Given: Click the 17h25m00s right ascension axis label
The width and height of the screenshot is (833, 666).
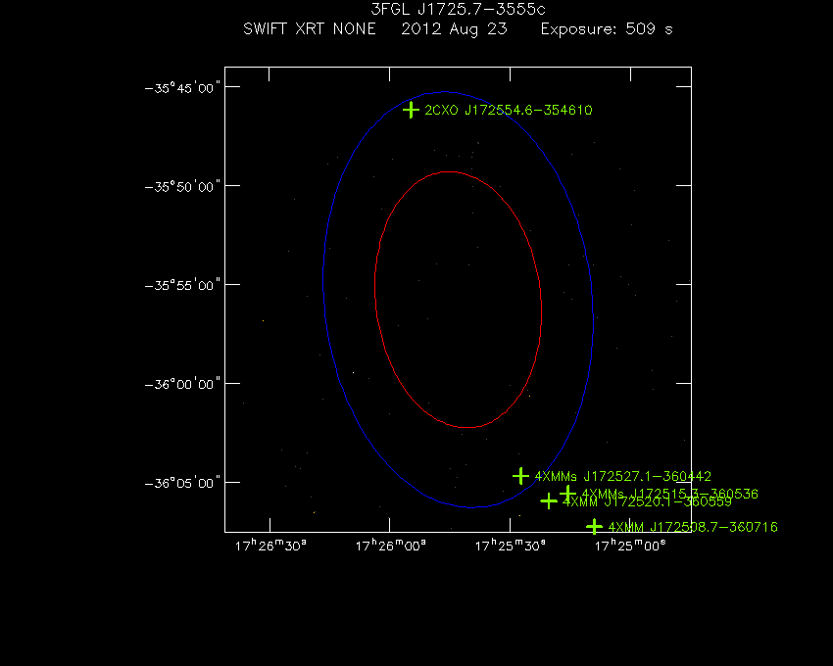Looking at the screenshot, I should click(x=630, y=546).
